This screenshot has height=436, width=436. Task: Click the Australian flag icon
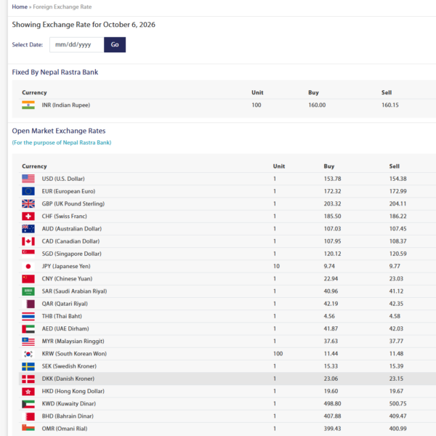[x=28, y=229]
